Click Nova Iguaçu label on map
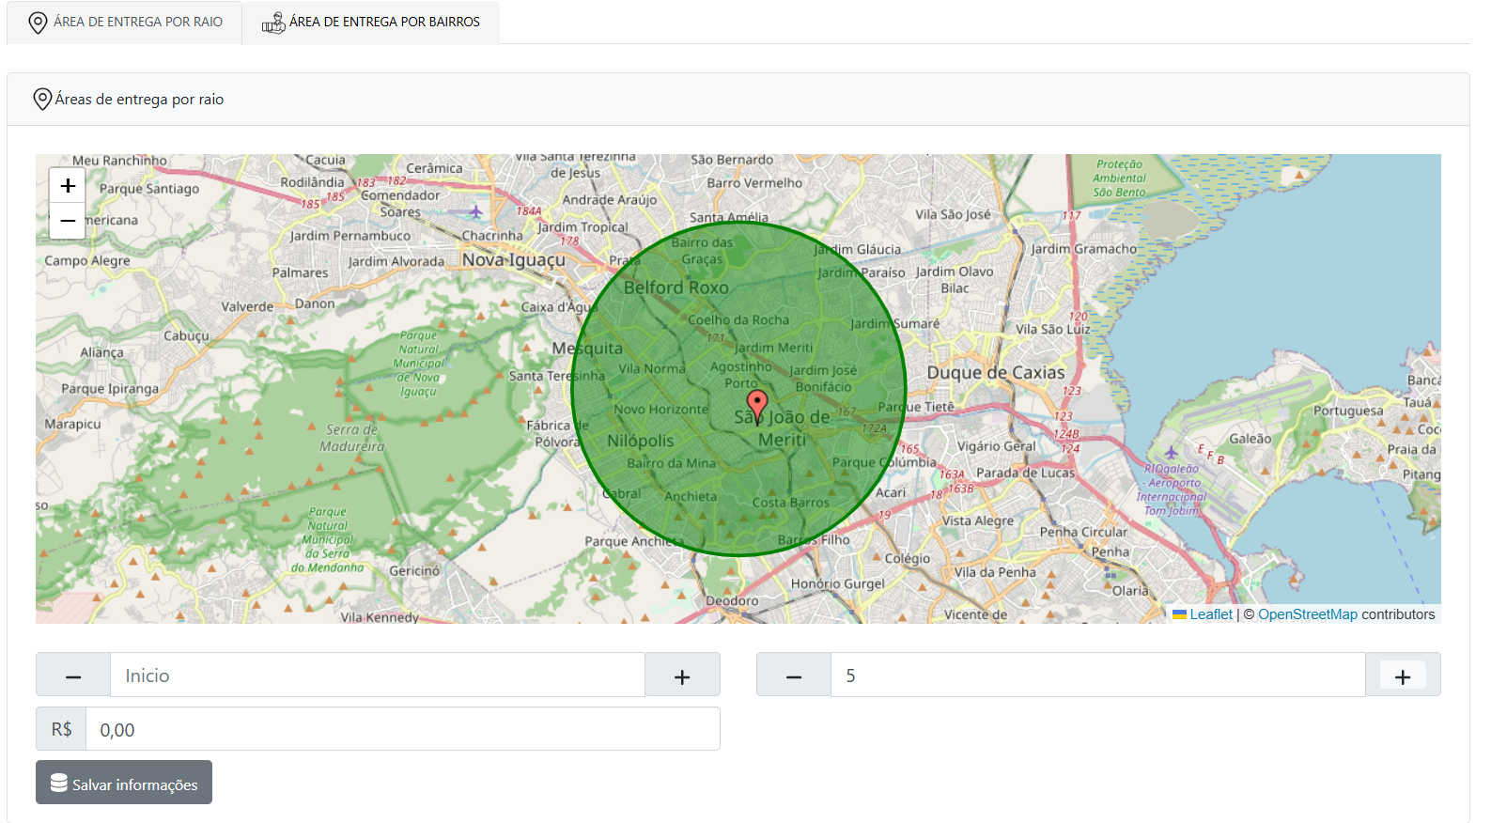 pyautogui.click(x=513, y=260)
